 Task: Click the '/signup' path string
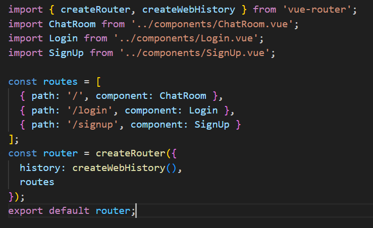pos(92,125)
